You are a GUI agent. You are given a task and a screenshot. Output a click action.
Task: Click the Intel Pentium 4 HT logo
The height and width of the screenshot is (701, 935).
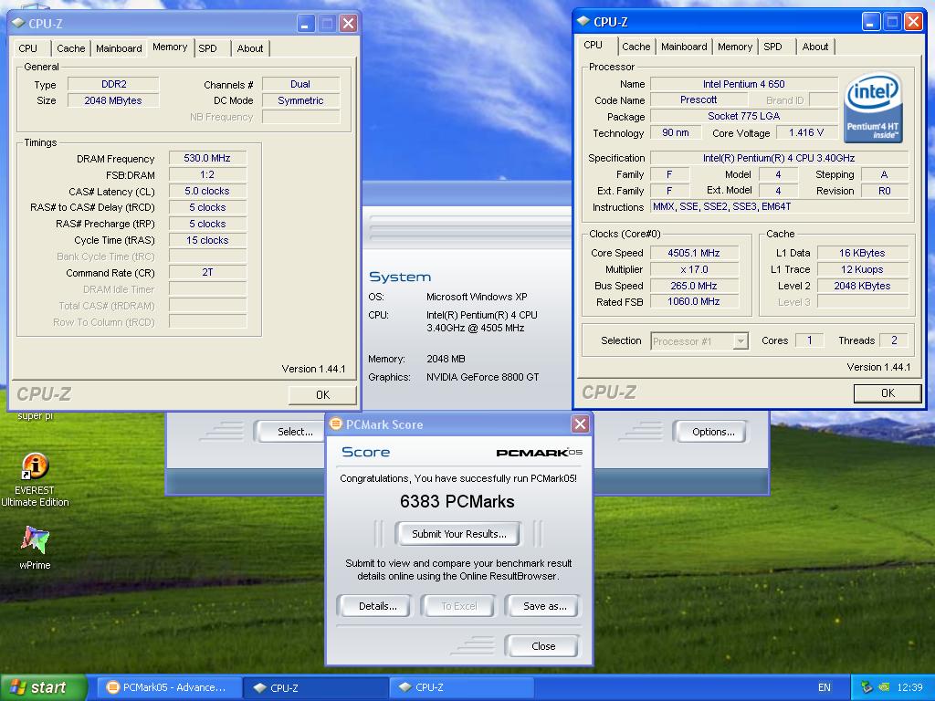(x=874, y=107)
